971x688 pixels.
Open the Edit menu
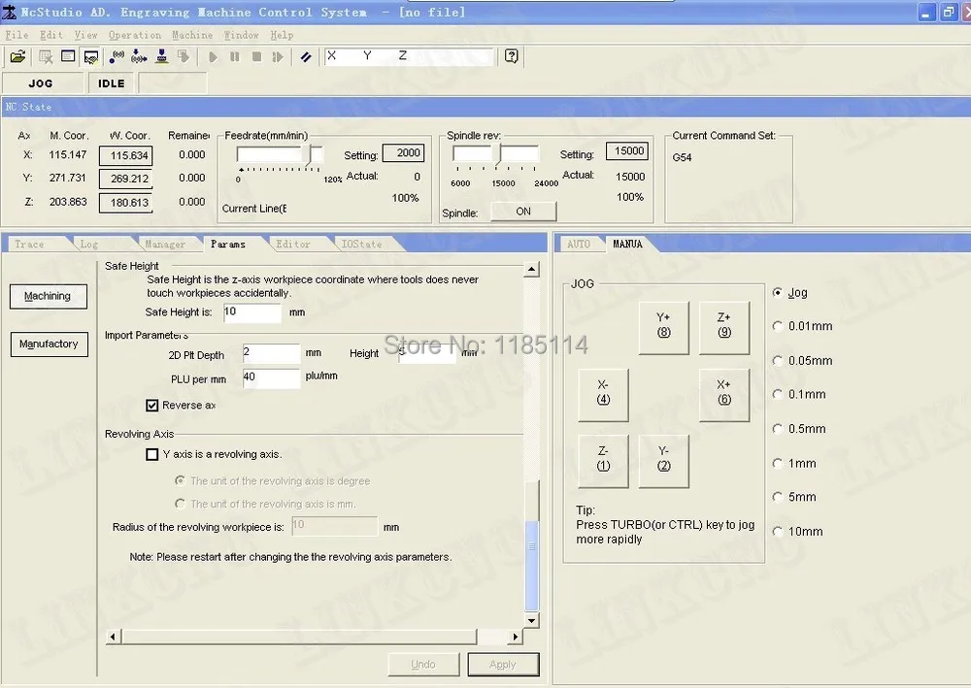[50, 35]
